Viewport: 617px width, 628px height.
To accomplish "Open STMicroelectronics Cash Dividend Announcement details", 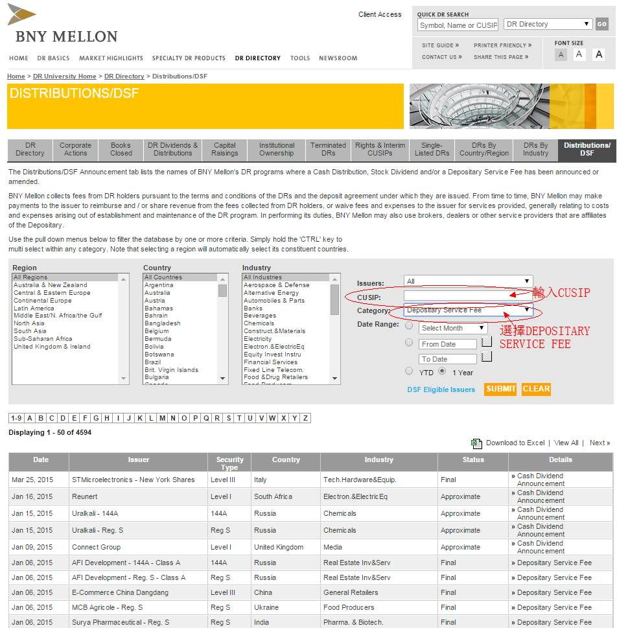I will tap(541, 480).
